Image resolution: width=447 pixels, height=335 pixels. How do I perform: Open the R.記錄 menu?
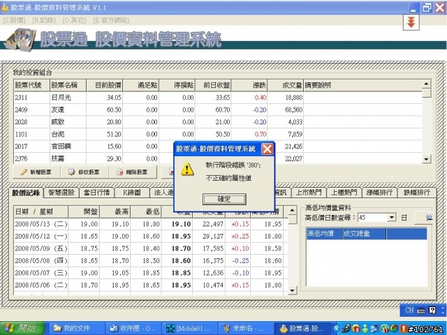click(44, 20)
